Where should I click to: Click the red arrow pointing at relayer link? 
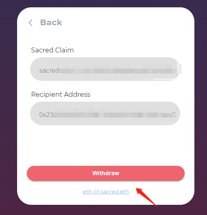[x=146, y=197]
